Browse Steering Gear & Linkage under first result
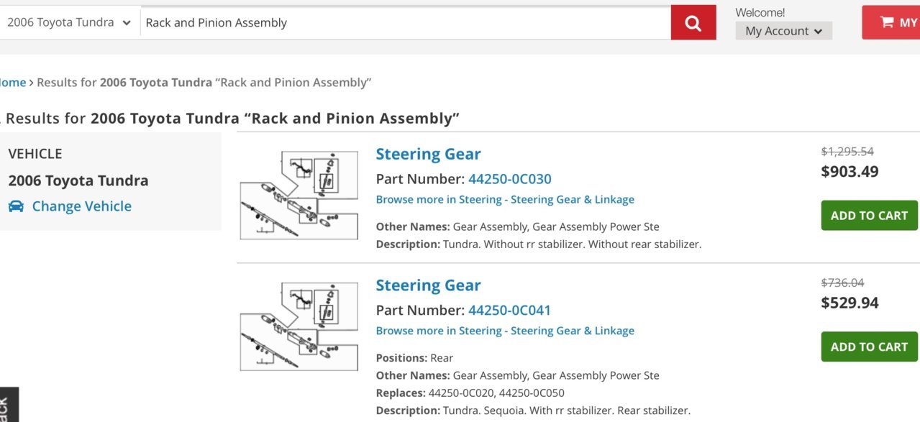Screen dimensions: 920x422 [x=505, y=199]
